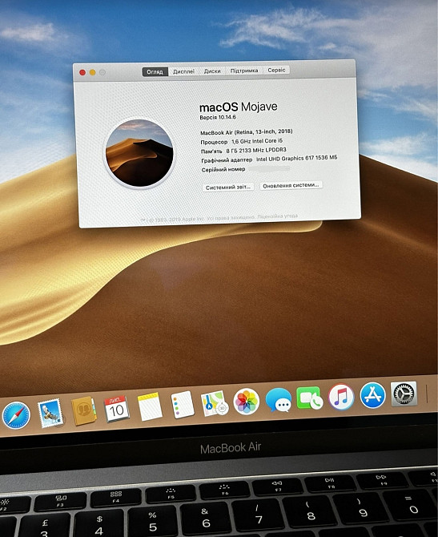Image resolution: width=438 pixels, height=537 pixels.
Task: Open Safari from the Dock
Action: 16,415
